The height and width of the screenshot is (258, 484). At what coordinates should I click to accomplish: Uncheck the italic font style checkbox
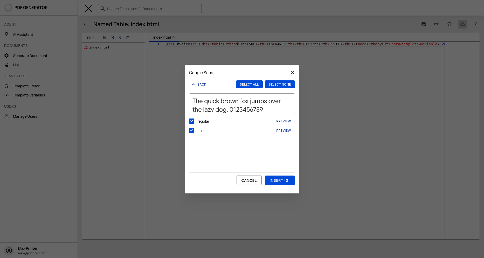(192, 130)
